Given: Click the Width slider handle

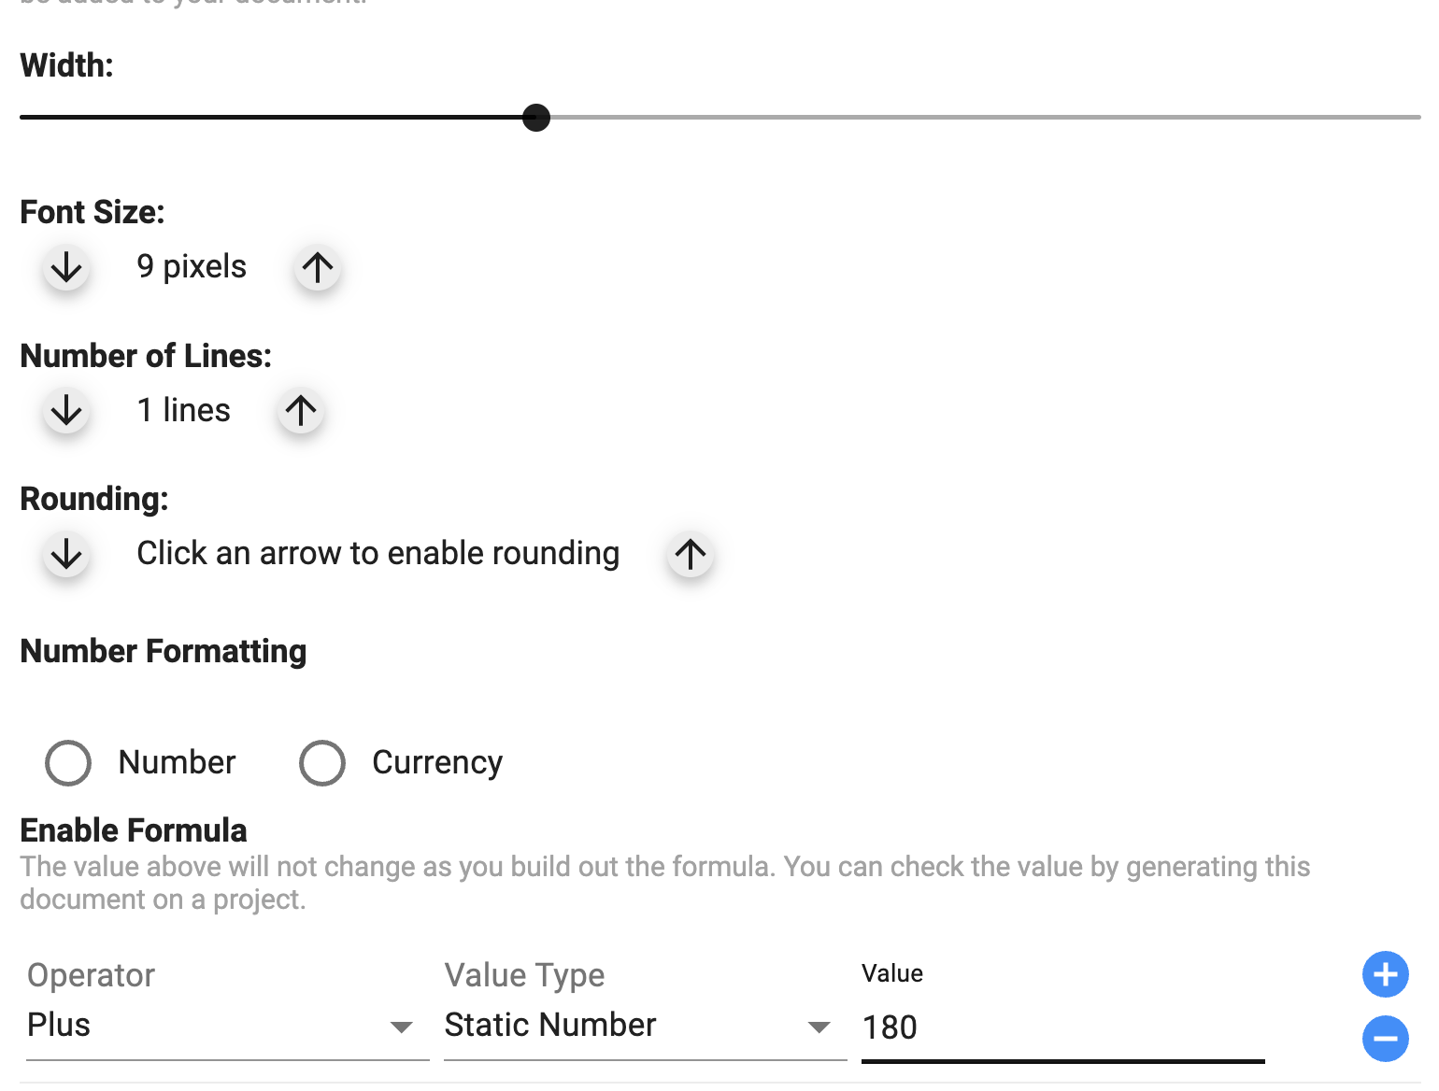Looking at the screenshot, I should (x=536, y=118).
